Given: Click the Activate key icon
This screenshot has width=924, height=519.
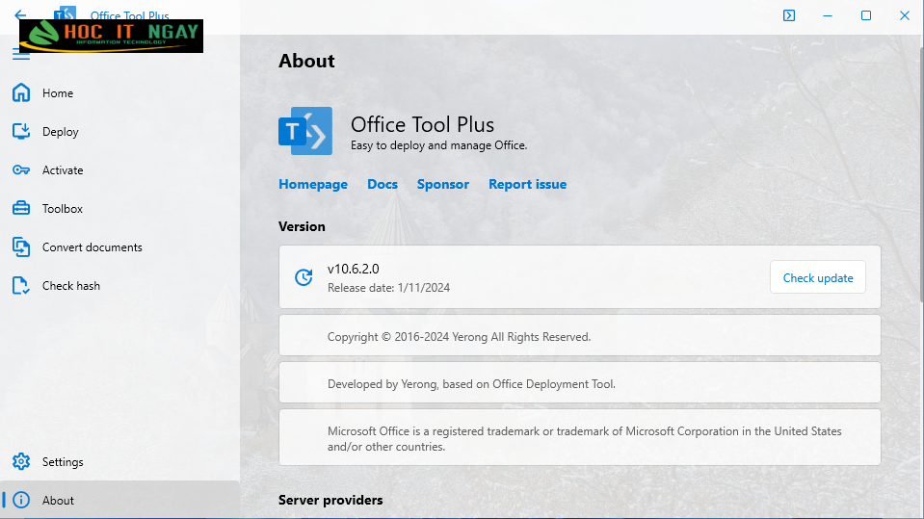Looking at the screenshot, I should click(21, 170).
